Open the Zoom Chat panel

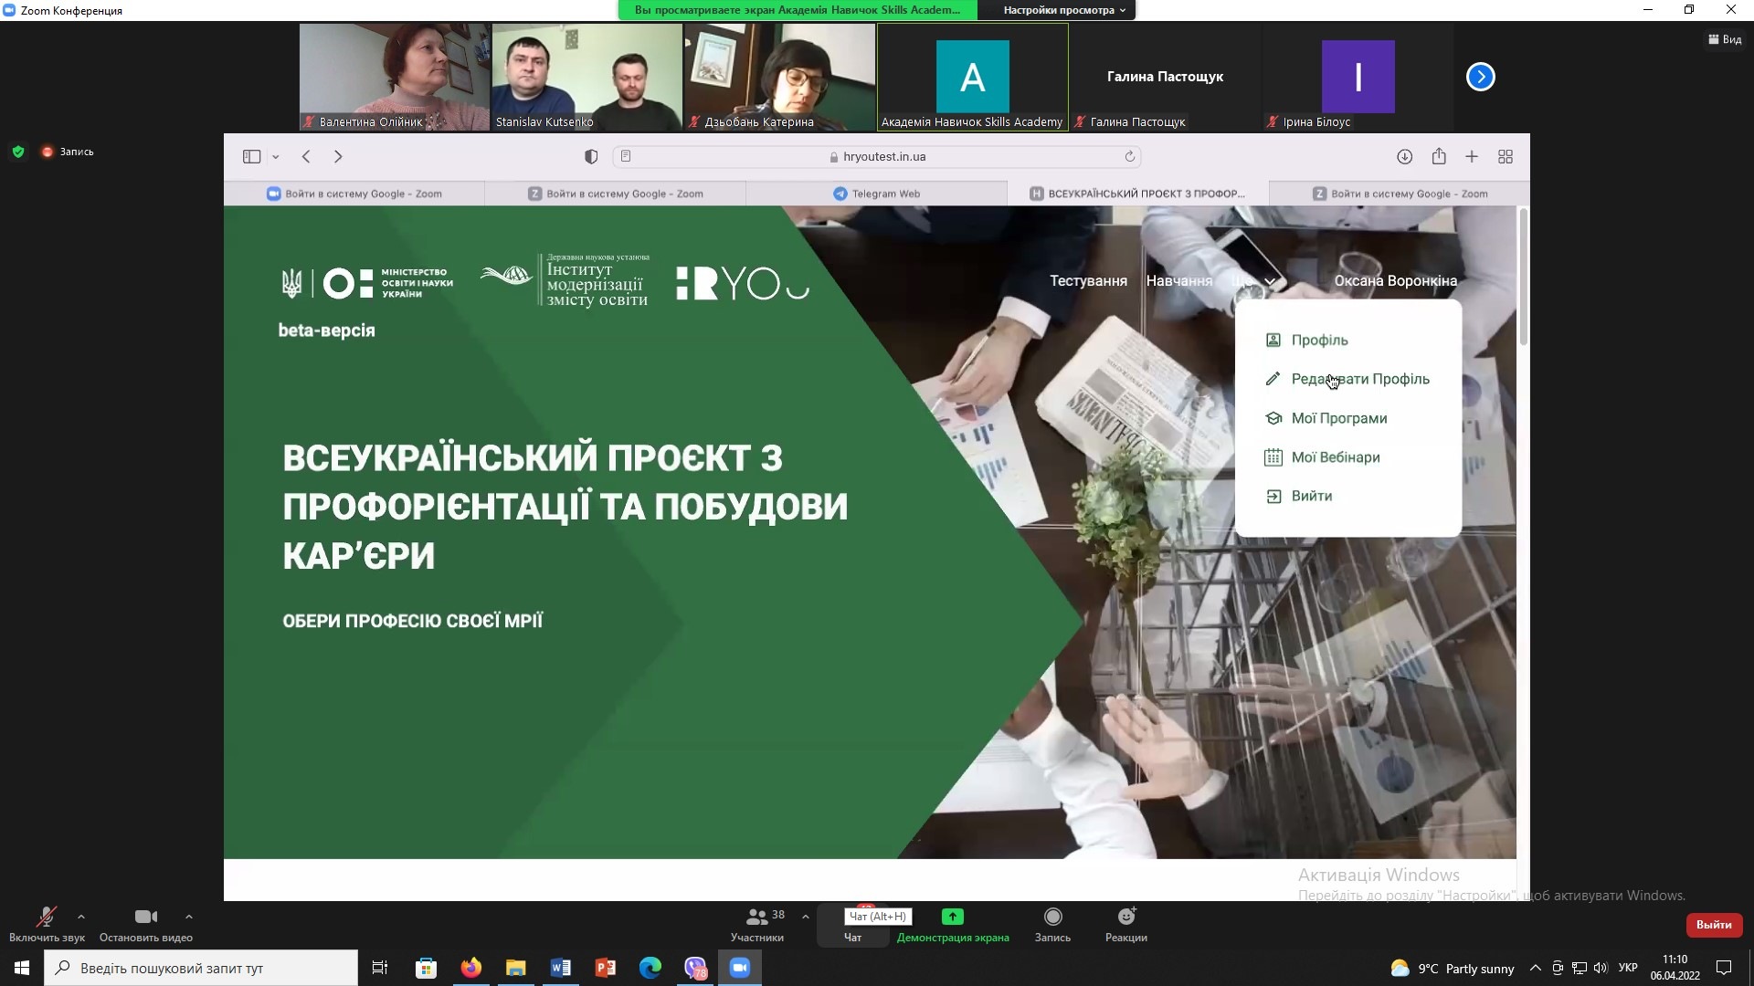click(x=852, y=937)
